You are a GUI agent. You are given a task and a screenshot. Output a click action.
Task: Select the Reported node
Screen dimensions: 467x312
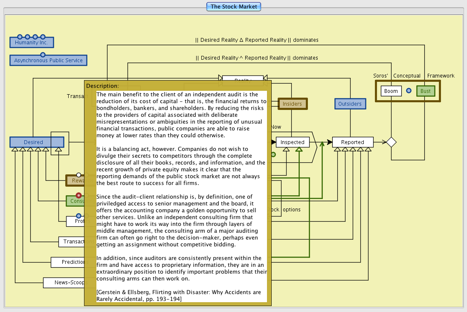[352, 142]
